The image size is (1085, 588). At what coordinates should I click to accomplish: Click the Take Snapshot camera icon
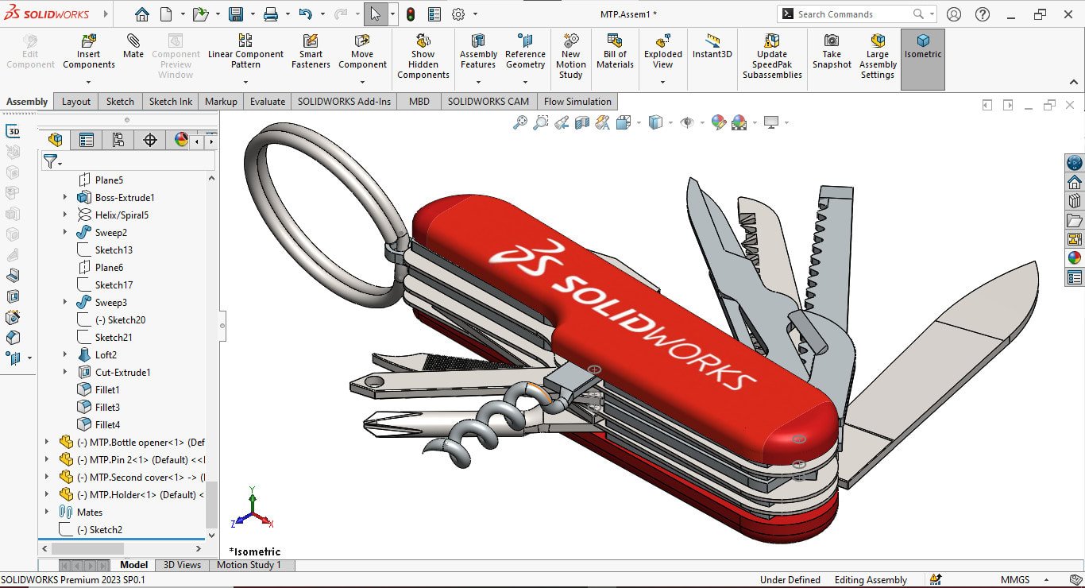tap(832, 41)
